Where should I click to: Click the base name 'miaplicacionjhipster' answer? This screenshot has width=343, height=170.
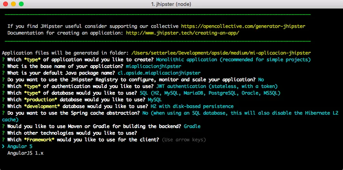[154, 66]
